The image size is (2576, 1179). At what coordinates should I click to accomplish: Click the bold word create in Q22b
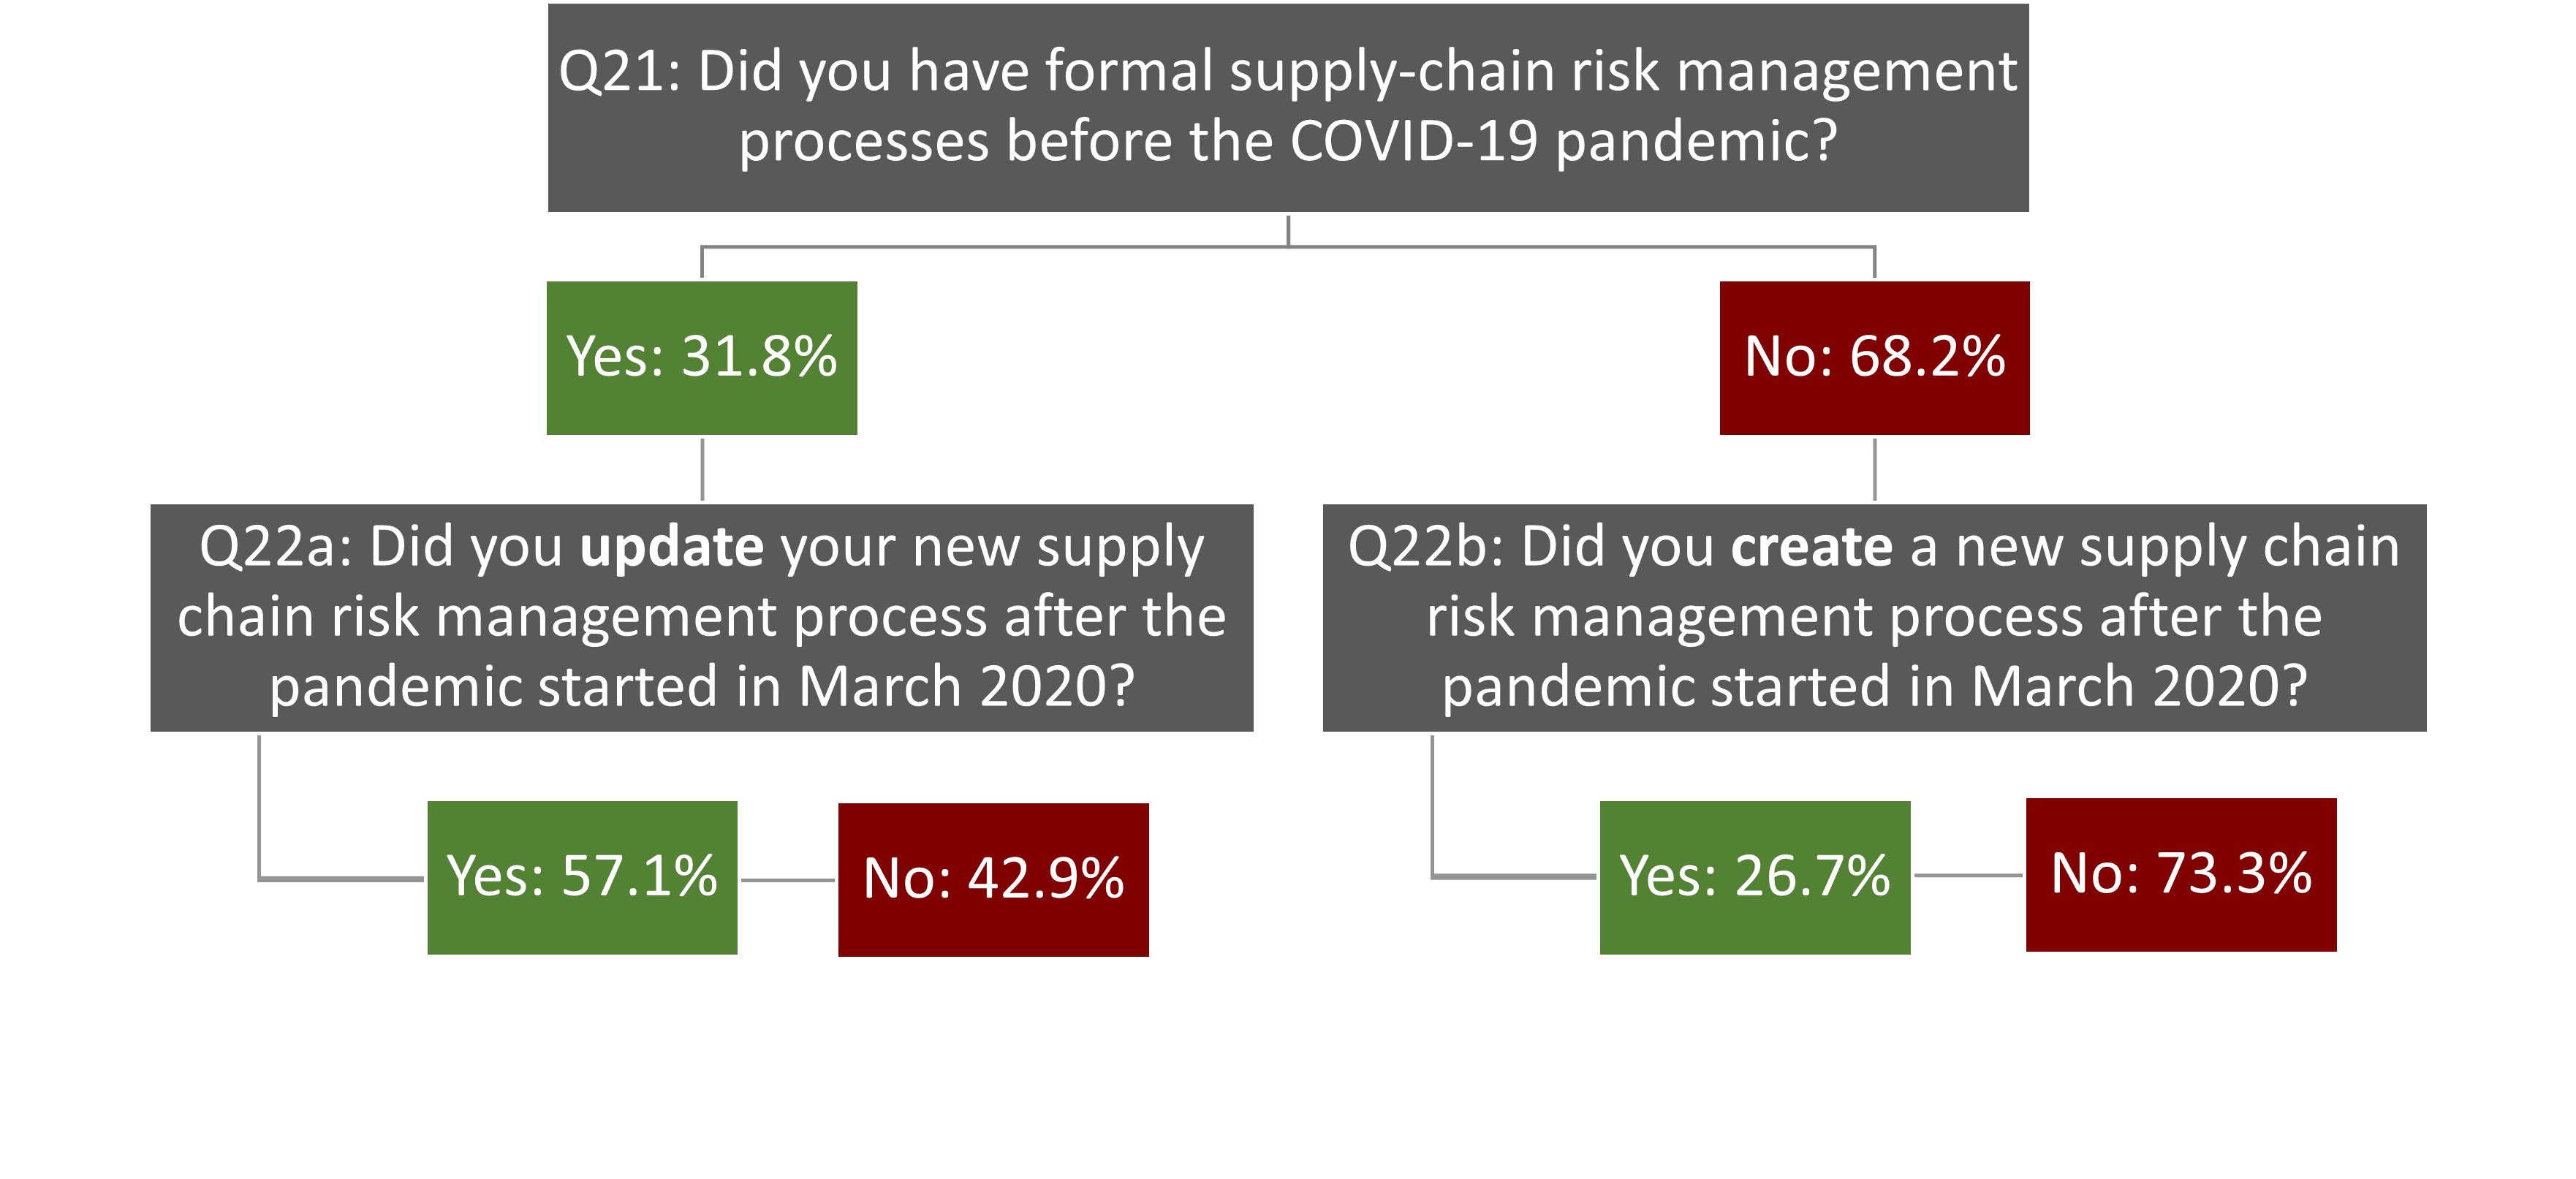(1812, 547)
